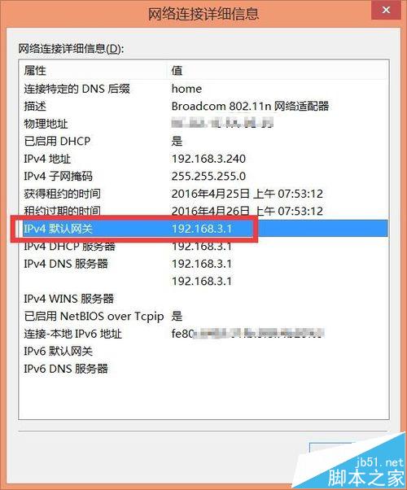Select the 物理地址 row
This screenshot has height=490, width=407.
[x=204, y=124]
